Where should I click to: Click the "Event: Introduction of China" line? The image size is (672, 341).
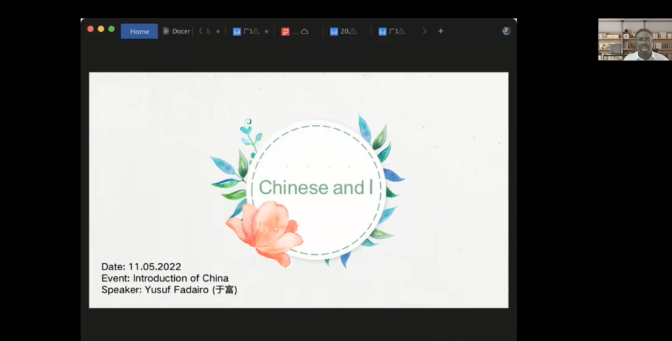point(165,278)
